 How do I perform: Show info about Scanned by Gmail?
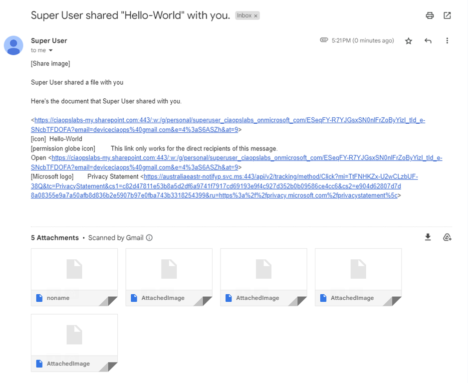[149, 238]
